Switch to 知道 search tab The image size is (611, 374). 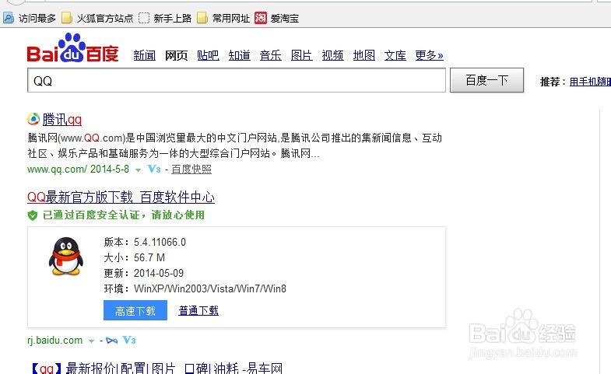[239, 55]
